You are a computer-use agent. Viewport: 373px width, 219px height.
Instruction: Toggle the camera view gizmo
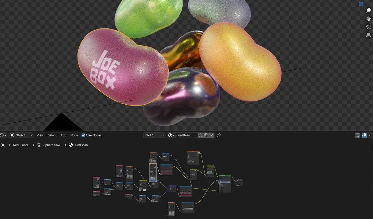click(368, 27)
